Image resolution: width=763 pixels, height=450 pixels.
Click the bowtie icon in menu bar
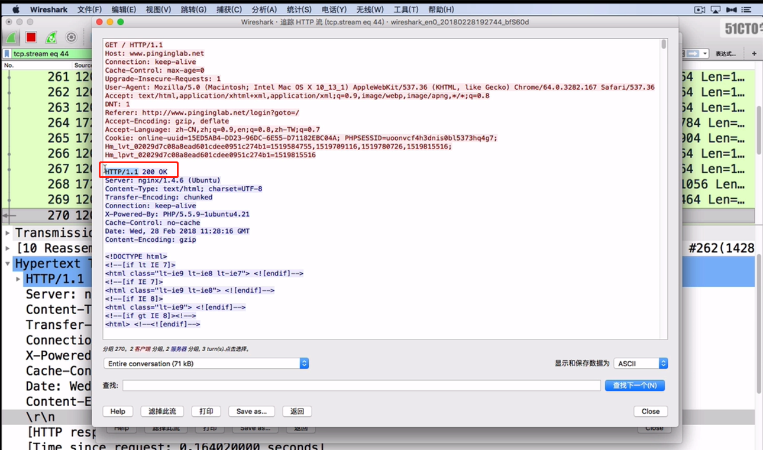coord(732,9)
